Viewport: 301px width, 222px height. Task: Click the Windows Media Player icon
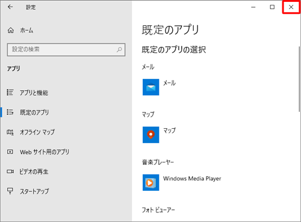pyautogui.click(x=151, y=182)
